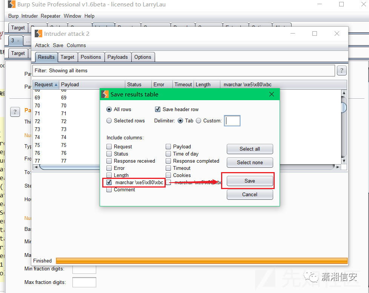Switch to the Payloads tab

pyautogui.click(x=118, y=57)
